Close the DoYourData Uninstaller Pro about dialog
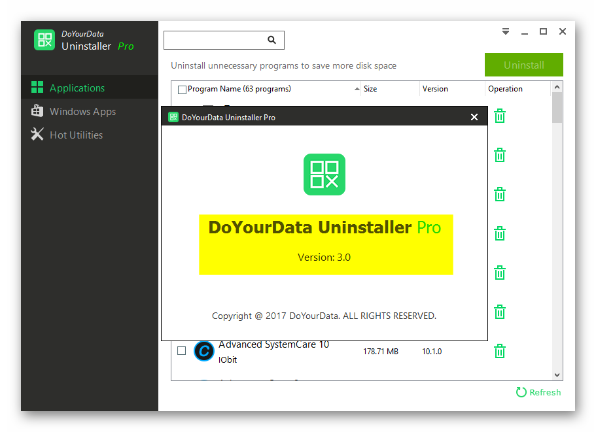Viewport: 596px width, 432px height. coord(474,117)
